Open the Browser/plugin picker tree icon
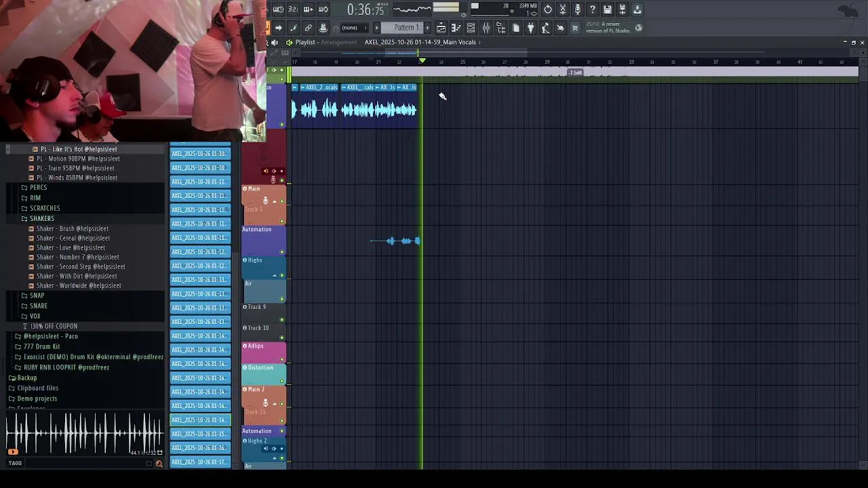Image resolution: width=868 pixels, height=488 pixels. point(500,28)
